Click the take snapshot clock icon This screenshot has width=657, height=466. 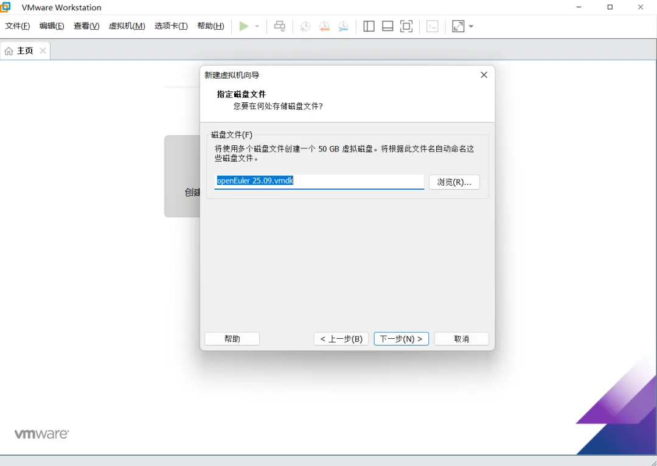[305, 26]
